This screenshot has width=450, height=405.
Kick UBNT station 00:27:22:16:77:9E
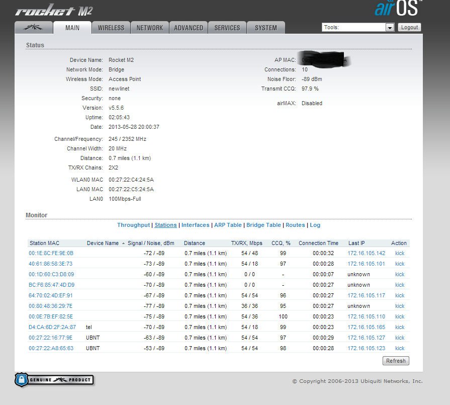point(400,338)
